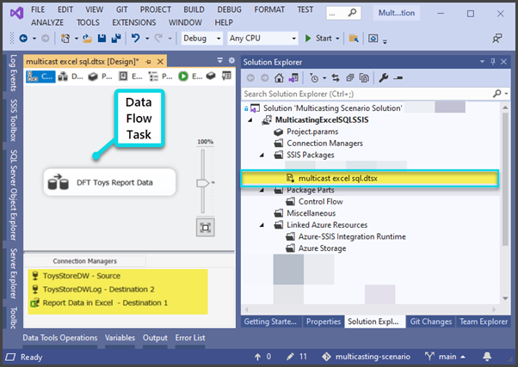
Task: Click the New Project toolbar icon
Action: tap(65, 39)
